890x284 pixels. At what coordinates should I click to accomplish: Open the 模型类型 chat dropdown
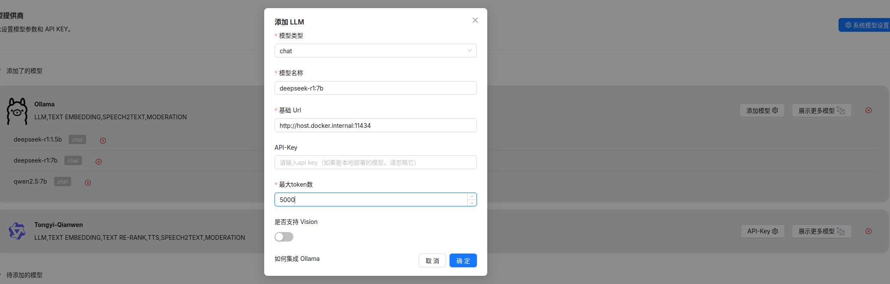[375, 51]
